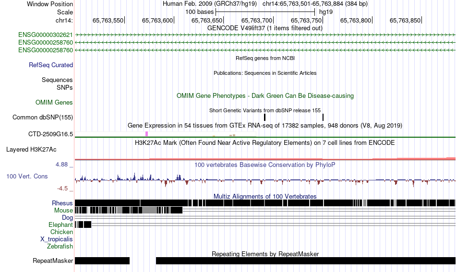Select the X_tropicalis alignment row label
Viewport: 456px width, 272px height.
click(x=57, y=239)
